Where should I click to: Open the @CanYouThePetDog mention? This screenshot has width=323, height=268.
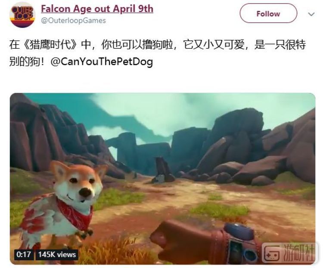click(102, 62)
